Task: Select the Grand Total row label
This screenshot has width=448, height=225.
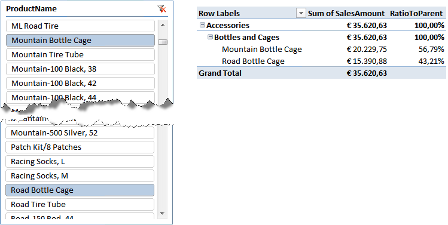Action: pyautogui.click(x=220, y=73)
